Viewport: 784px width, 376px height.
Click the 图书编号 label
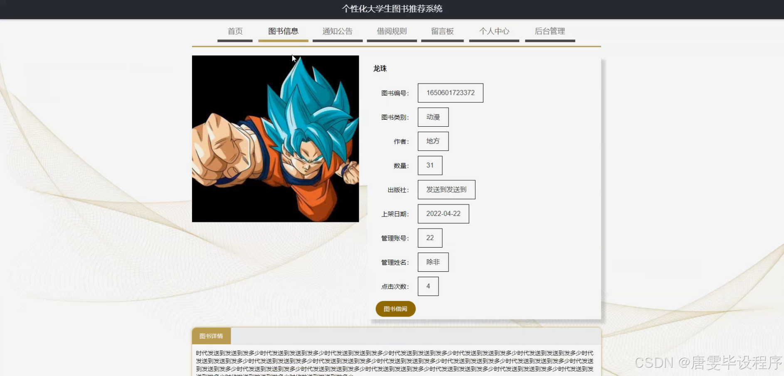point(395,93)
